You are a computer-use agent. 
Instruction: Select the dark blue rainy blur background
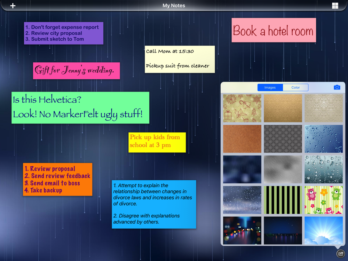click(242, 169)
